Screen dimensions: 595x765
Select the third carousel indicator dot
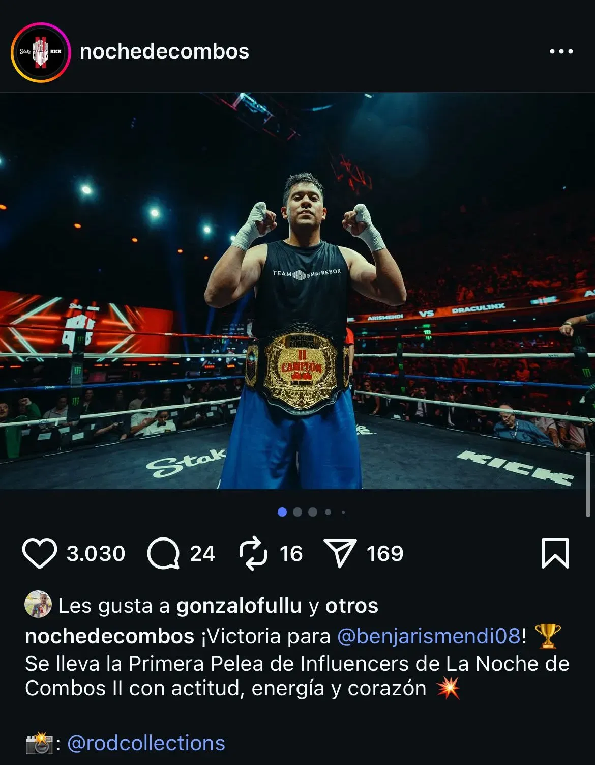pyautogui.click(x=313, y=512)
